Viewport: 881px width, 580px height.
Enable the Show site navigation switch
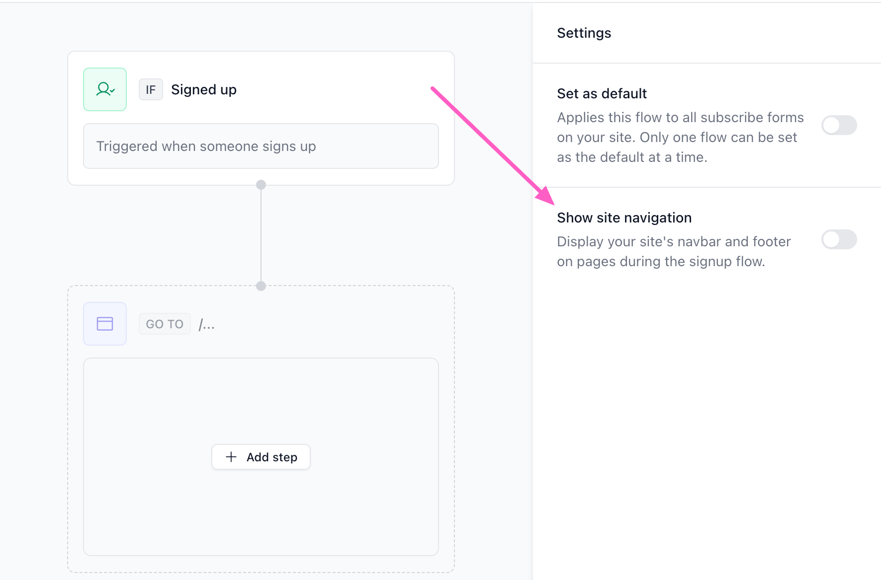[x=839, y=239]
